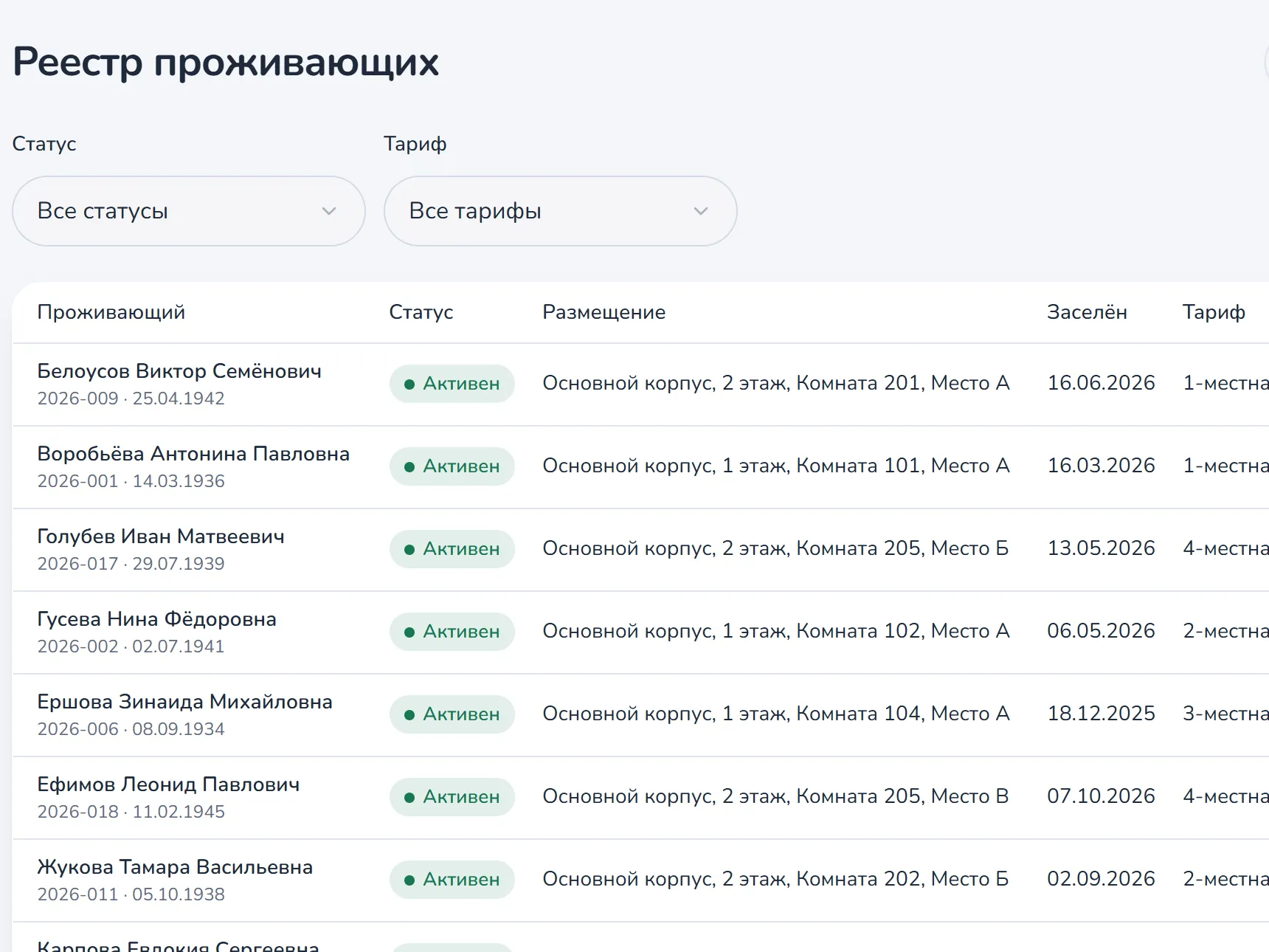1269x952 pixels.
Task: Click the 'Реестр проживающих' page heading
Action: 226,62
